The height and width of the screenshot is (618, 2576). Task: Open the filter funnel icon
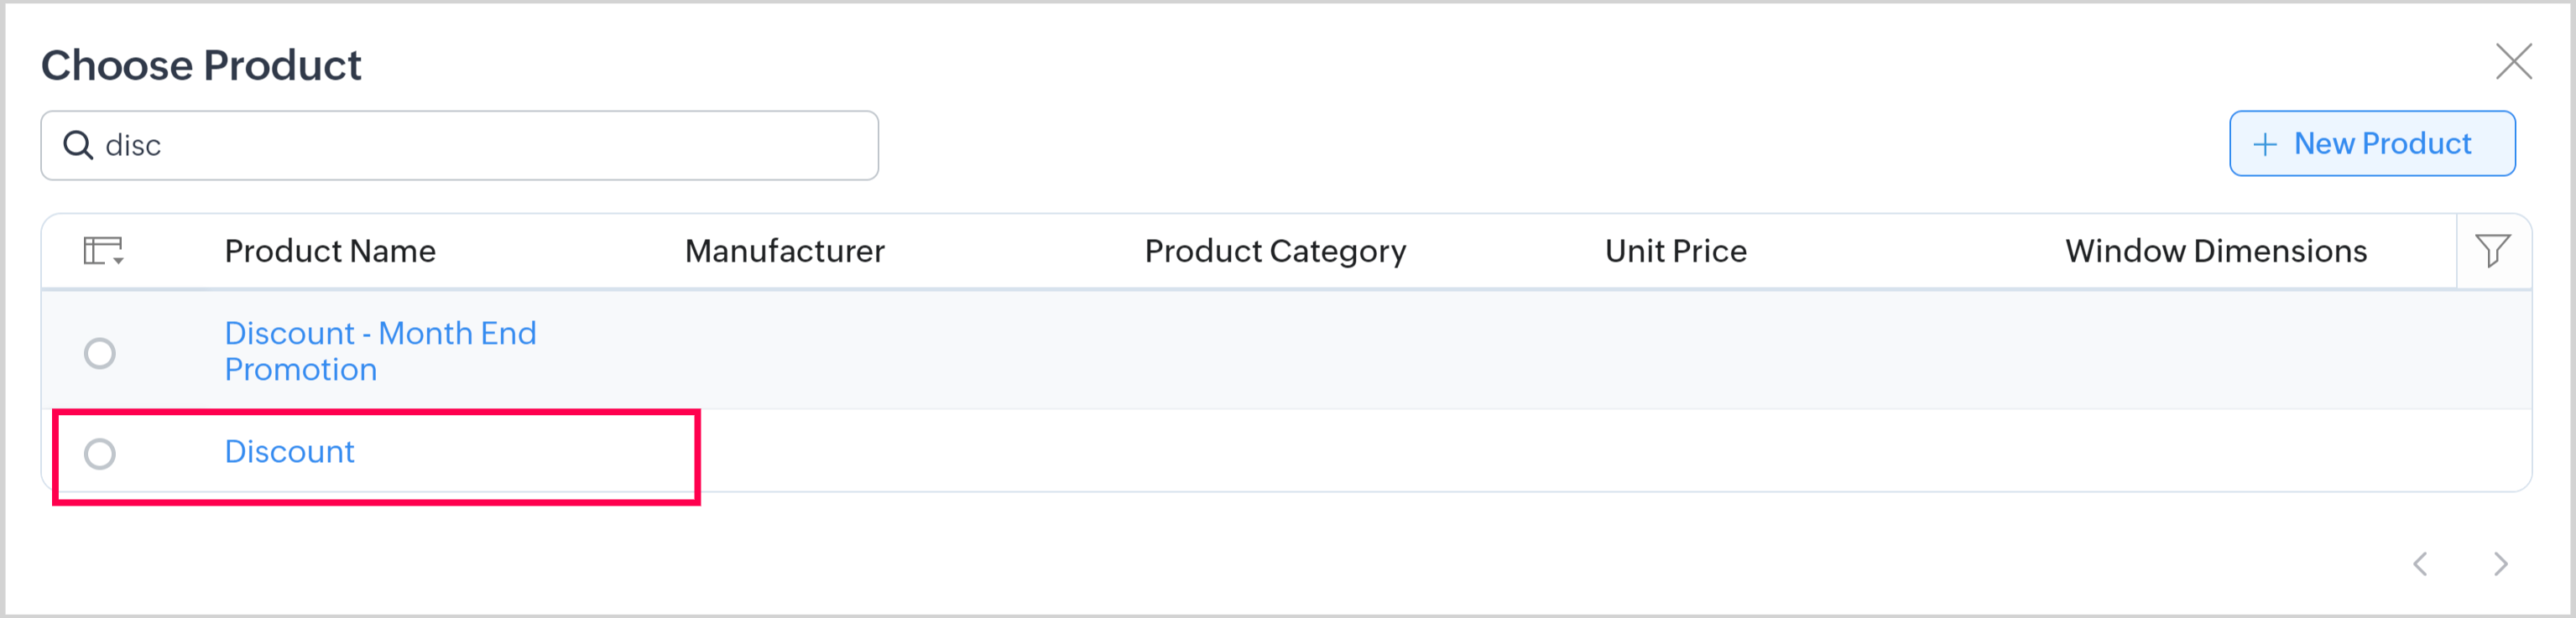pos(2492,250)
